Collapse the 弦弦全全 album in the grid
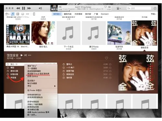Image resolution: width=162 pixels, height=121 pixels. [x=145, y=33]
